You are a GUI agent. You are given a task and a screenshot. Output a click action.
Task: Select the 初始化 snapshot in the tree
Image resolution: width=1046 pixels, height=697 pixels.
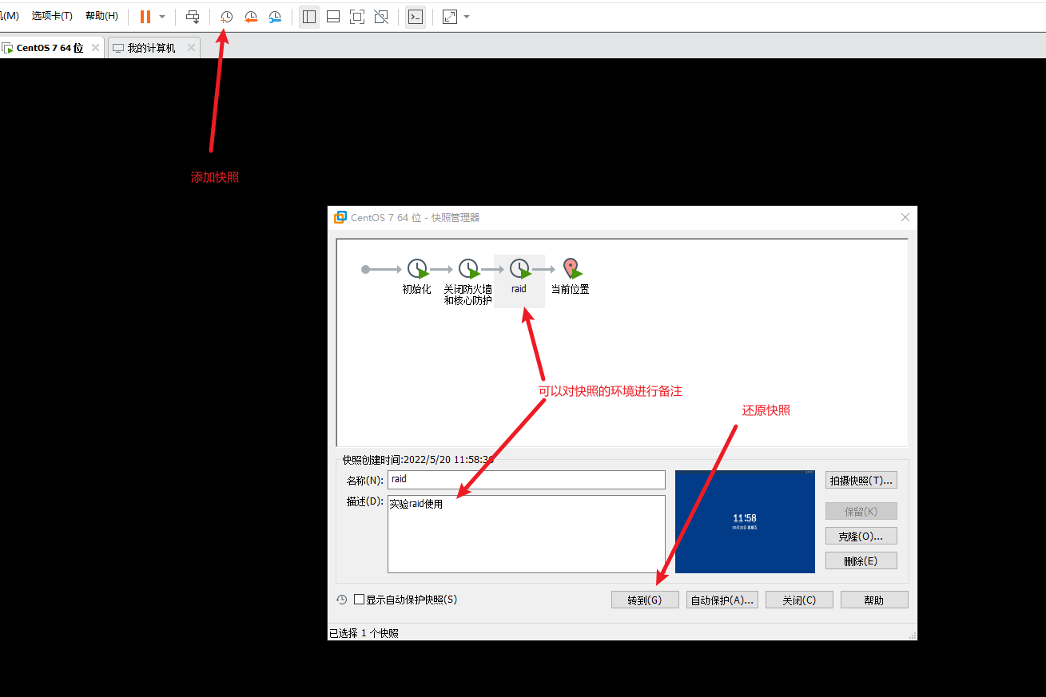(x=417, y=276)
